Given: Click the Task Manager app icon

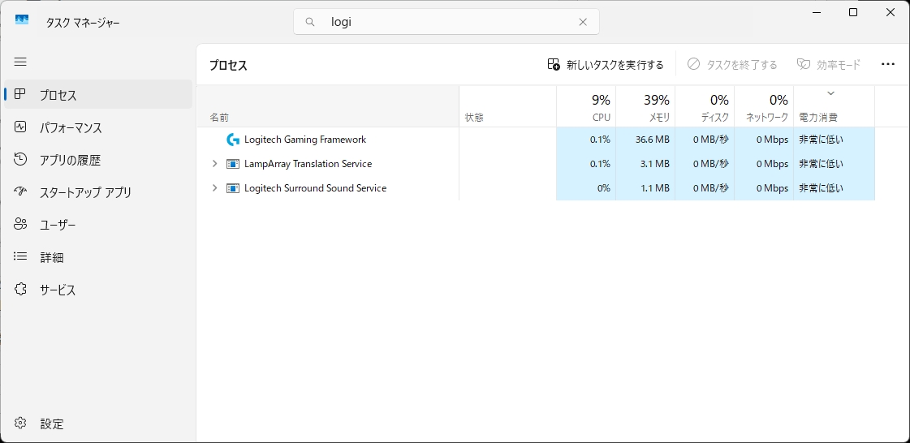Looking at the screenshot, I should 22,21.
